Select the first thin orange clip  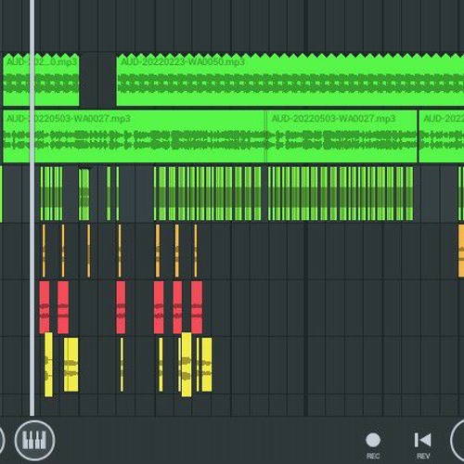click(x=44, y=251)
